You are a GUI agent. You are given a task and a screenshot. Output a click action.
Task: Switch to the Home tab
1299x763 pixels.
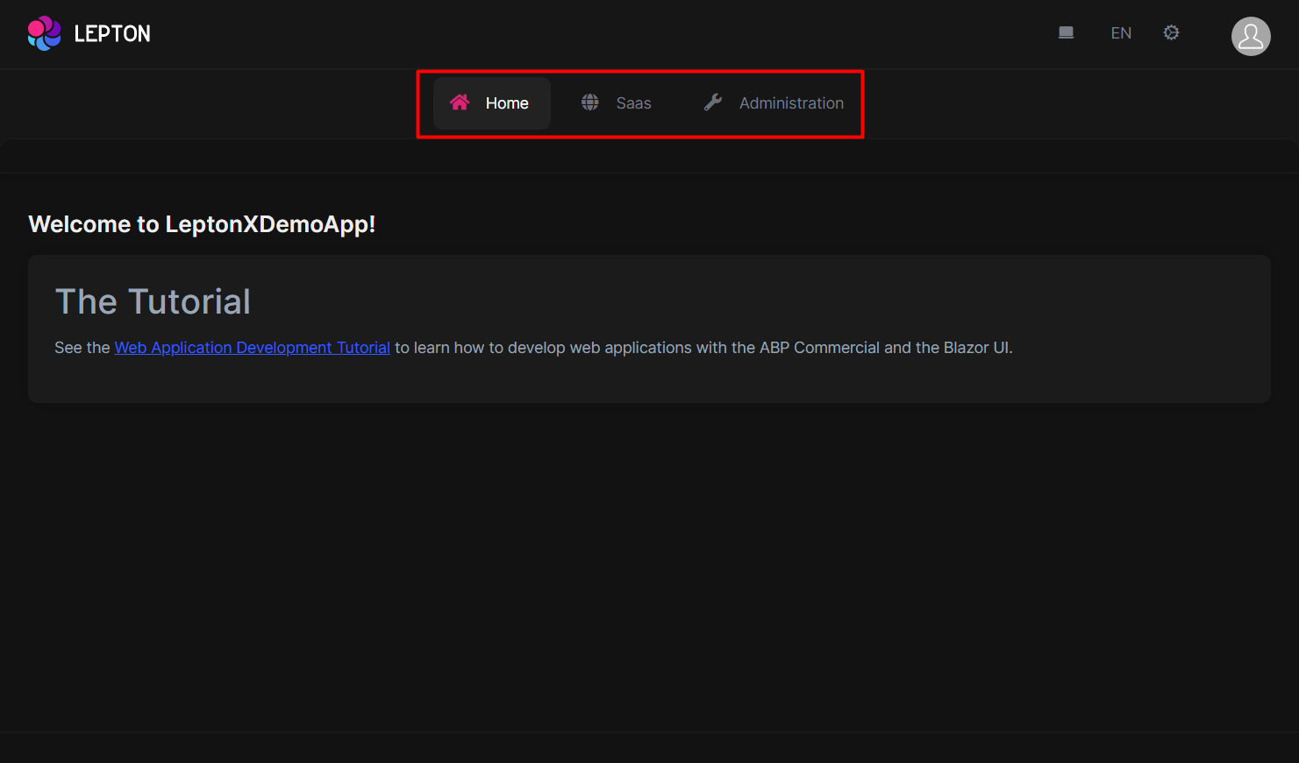tap(506, 102)
